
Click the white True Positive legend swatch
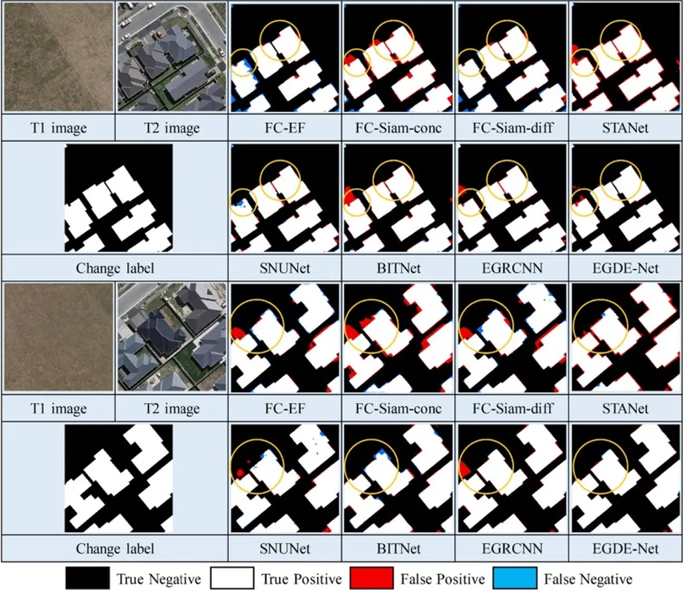point(231,578)
